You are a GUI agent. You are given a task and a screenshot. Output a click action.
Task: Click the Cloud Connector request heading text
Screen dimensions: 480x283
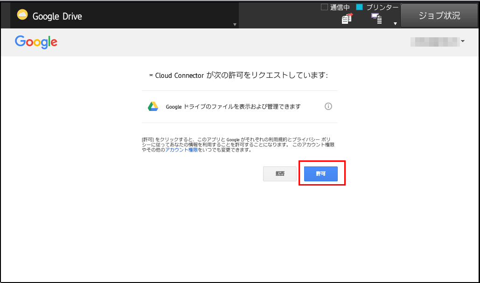[242, 75]
